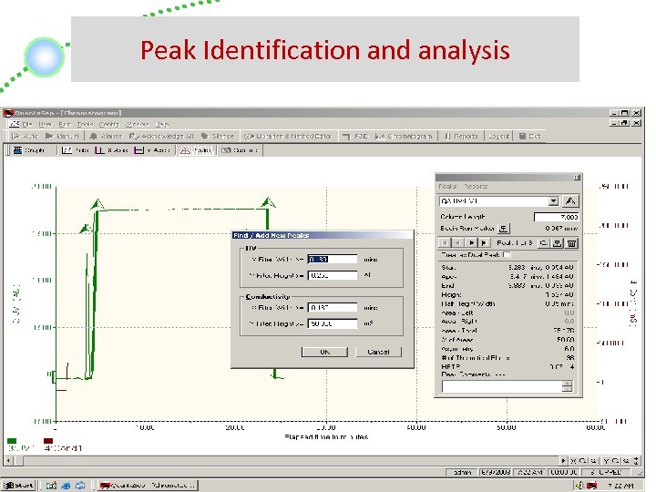Click the Internet Explorer quick launch icon
656x492 pixels.
66,486
